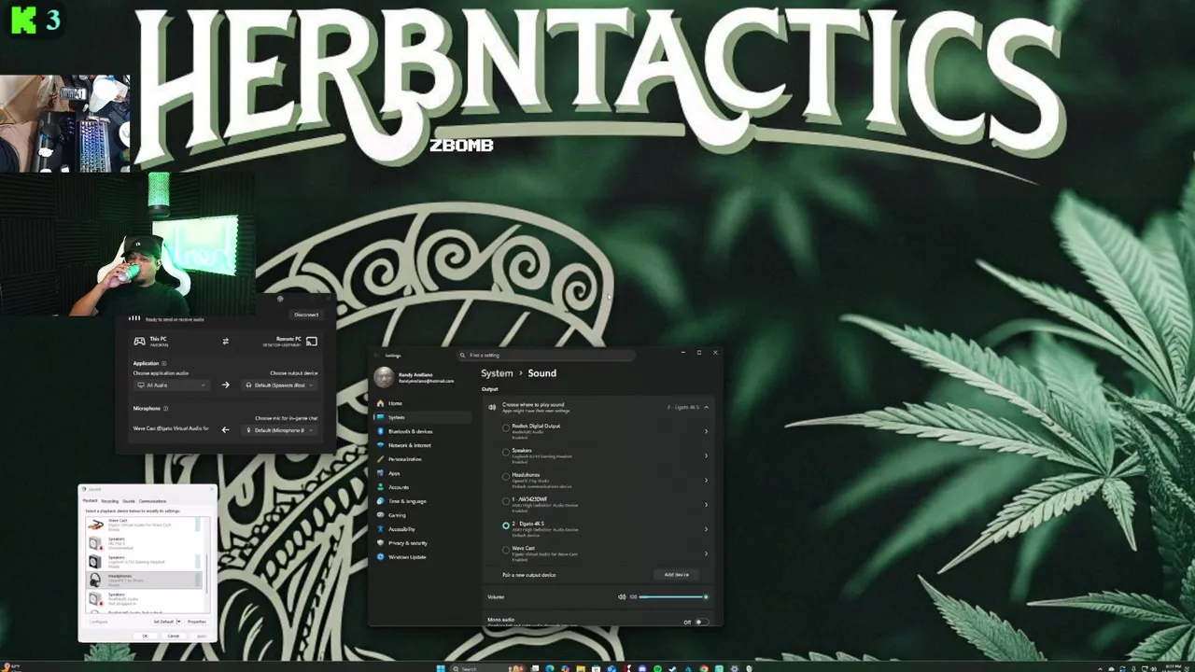This screenshot has height=672, width=1195.
Task: Toggle the Mono audio switch
Action: 701,622
